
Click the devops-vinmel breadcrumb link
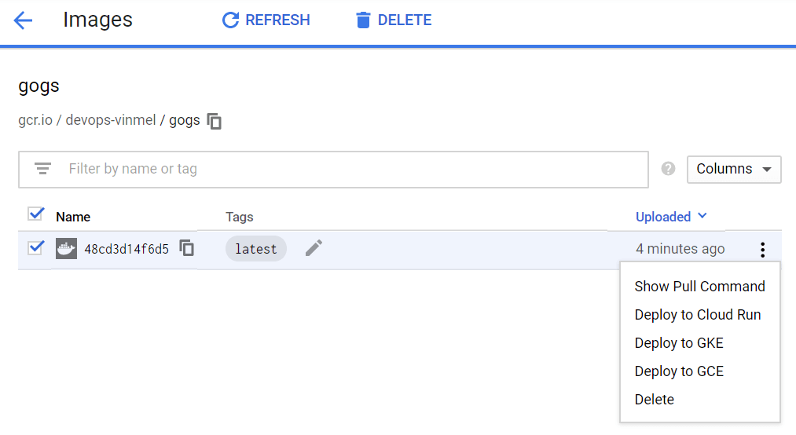pos(111,121)
